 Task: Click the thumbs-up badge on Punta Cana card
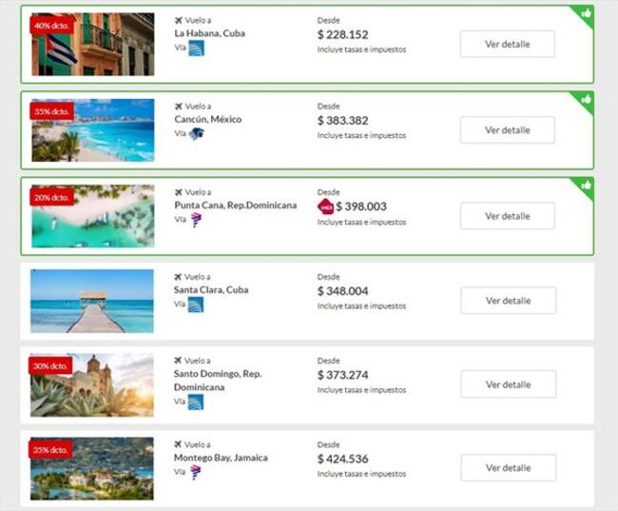tap(586, 184)
